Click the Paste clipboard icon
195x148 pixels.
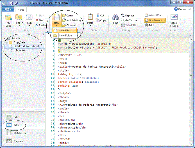(x=90, y=17)
